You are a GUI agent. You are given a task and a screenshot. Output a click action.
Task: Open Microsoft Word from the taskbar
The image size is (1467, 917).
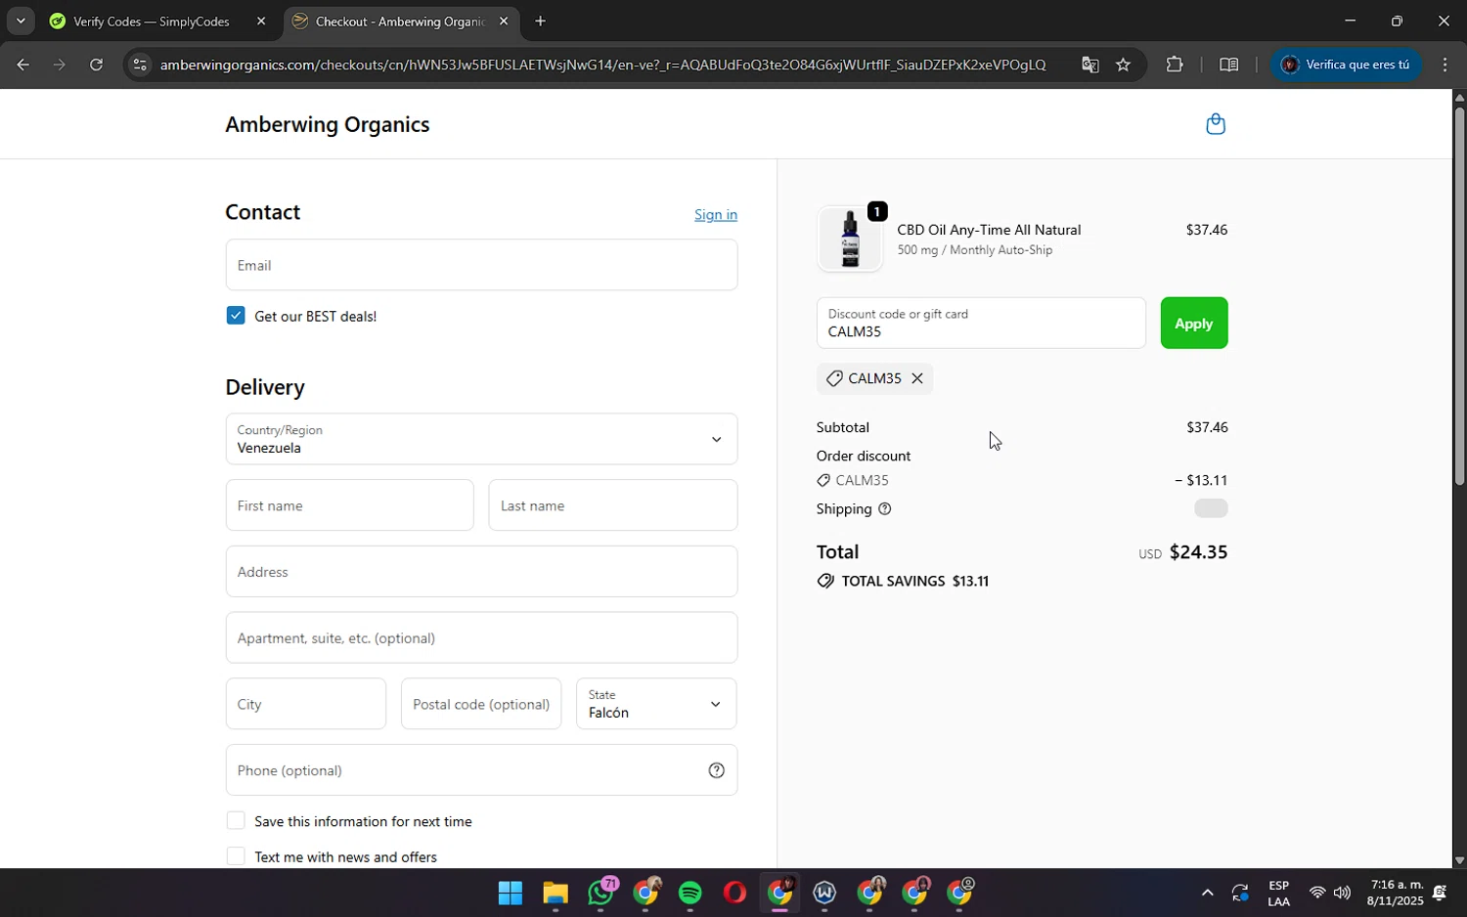824,893
